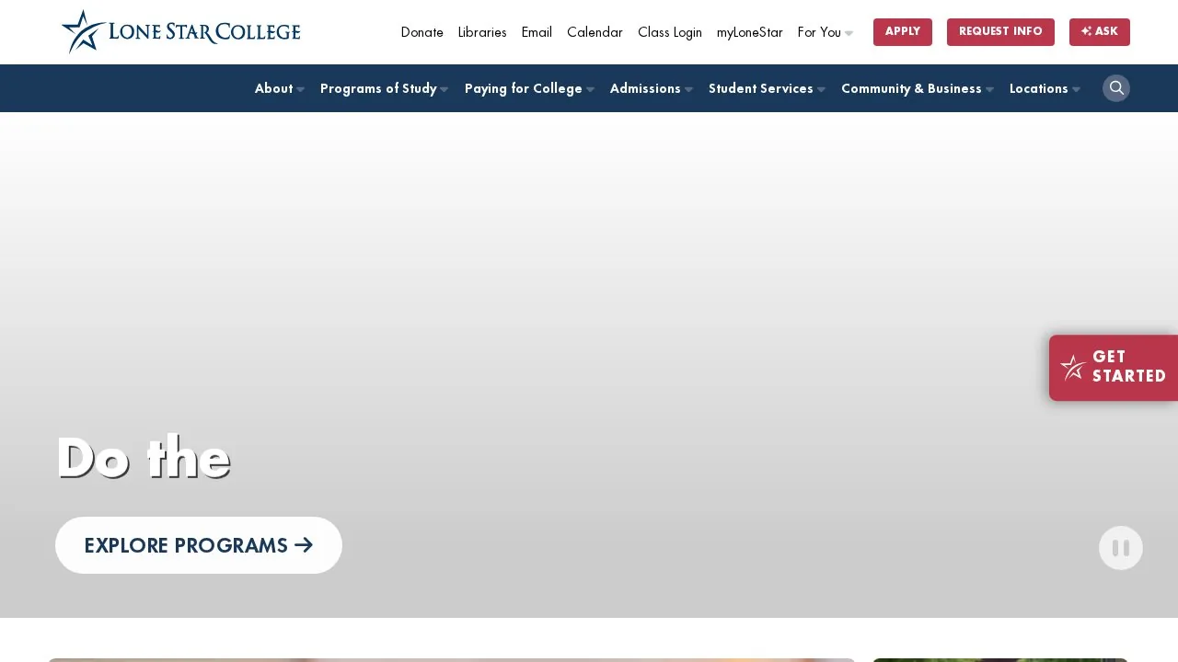The width and height of the screenshot is (1178, 662).
Task: Go to Libraries page
Action: (x=482, y=32)
